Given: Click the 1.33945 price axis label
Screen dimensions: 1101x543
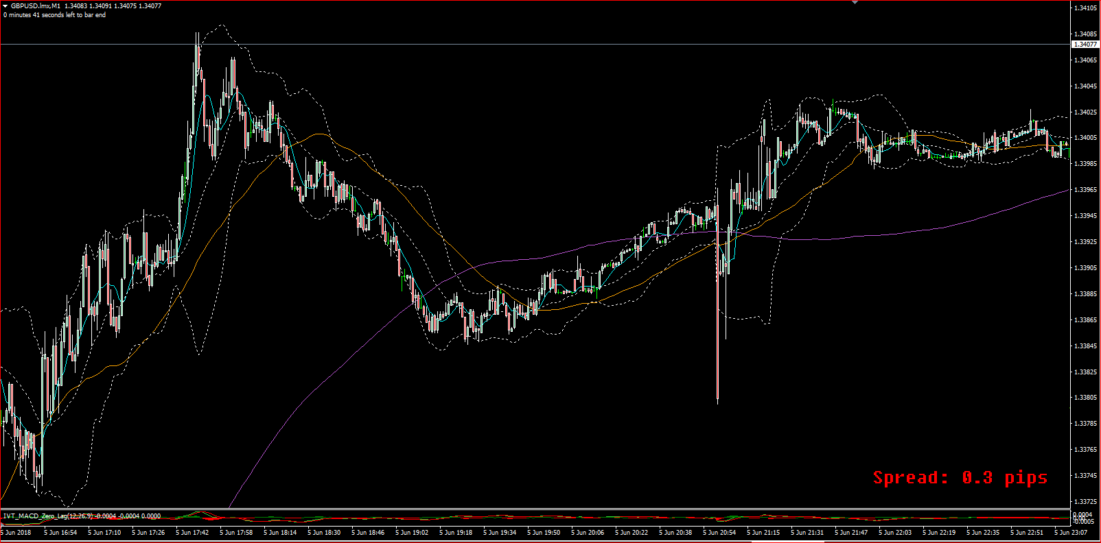Looking at the screenshot, I should click(x=1085, y=216).
